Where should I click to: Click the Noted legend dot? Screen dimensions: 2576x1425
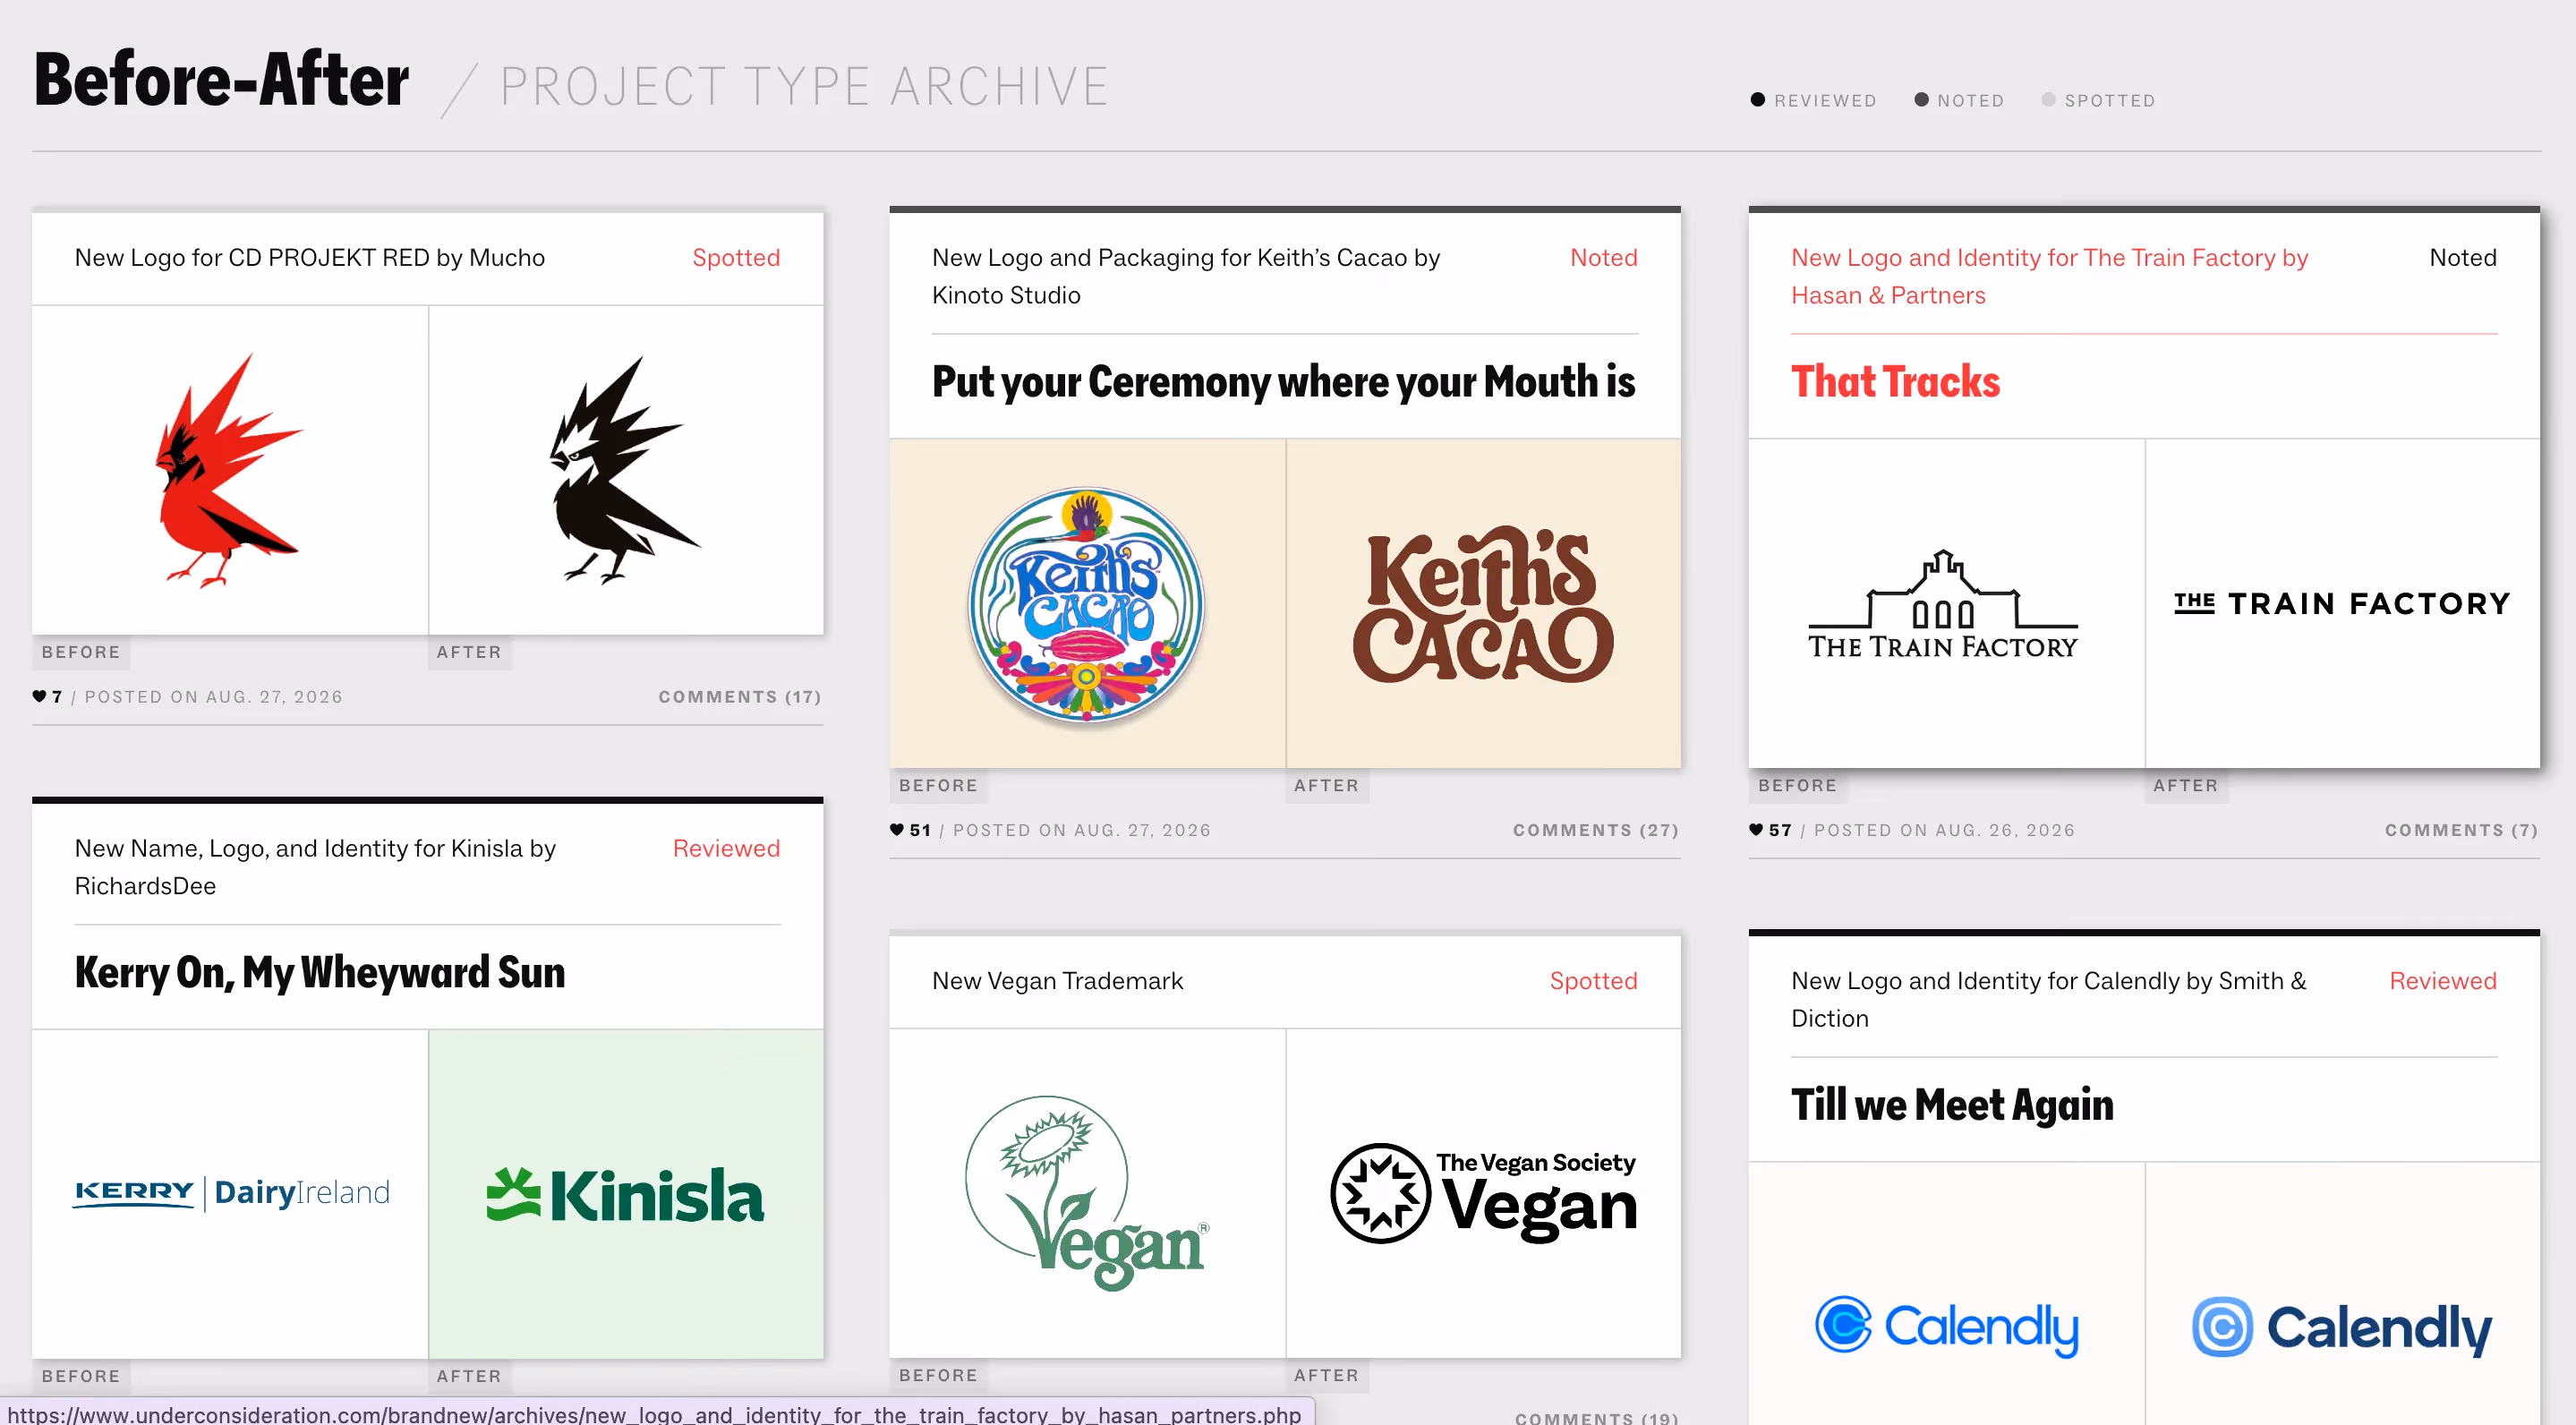[x=1920, y=99]
